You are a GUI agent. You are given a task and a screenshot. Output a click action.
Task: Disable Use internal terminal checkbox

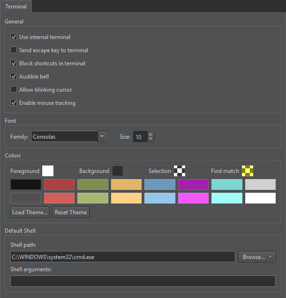point(14,37)
